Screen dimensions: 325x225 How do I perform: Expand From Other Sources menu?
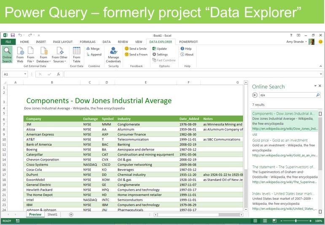tap(60, 55)
